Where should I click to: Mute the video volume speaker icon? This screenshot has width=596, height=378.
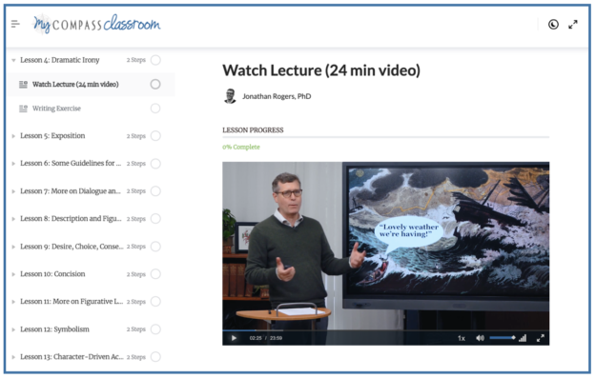pyautogui.click(x=480, y=338)
